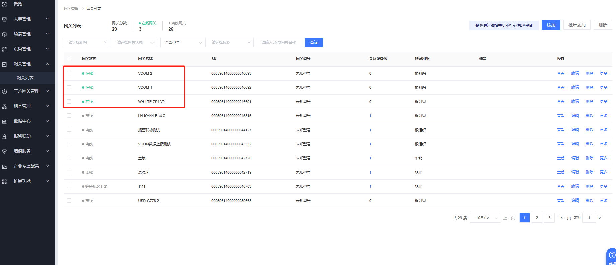Open the 全部型号 model dropdown
This screenshot has height=265, width=616.
183,42
